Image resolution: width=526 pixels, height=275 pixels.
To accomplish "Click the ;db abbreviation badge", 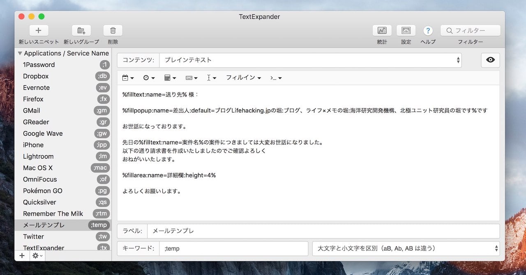I will coord(102,76).
